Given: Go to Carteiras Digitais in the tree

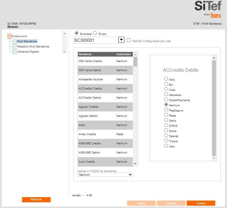Looking at the screenshot, I should [x=28, y=52].
